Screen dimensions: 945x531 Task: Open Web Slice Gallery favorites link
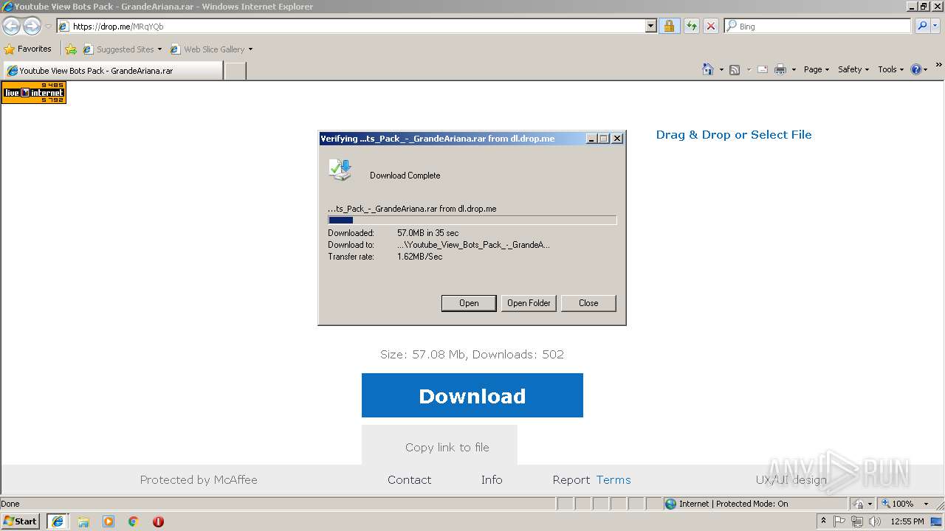coord(211,49)
